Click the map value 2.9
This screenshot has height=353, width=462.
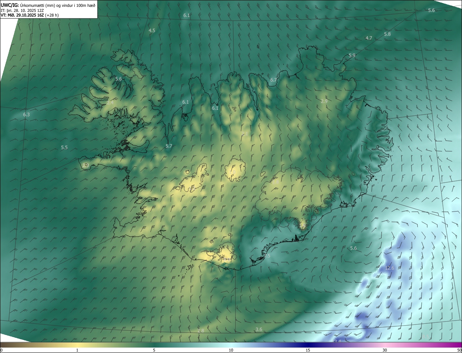point(324,101)
